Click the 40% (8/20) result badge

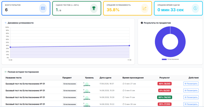(164, 84)
